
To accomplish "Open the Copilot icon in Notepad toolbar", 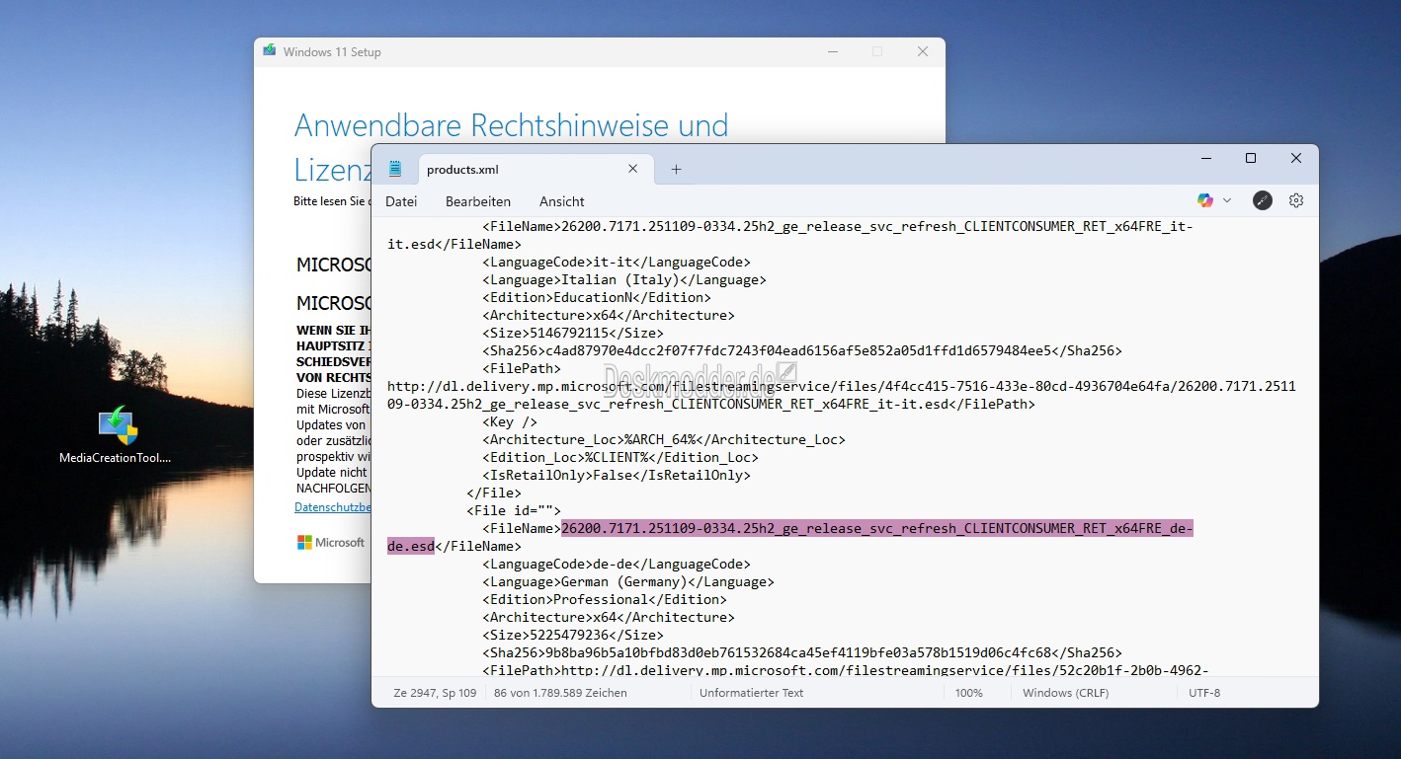I will click(1204, 200).
